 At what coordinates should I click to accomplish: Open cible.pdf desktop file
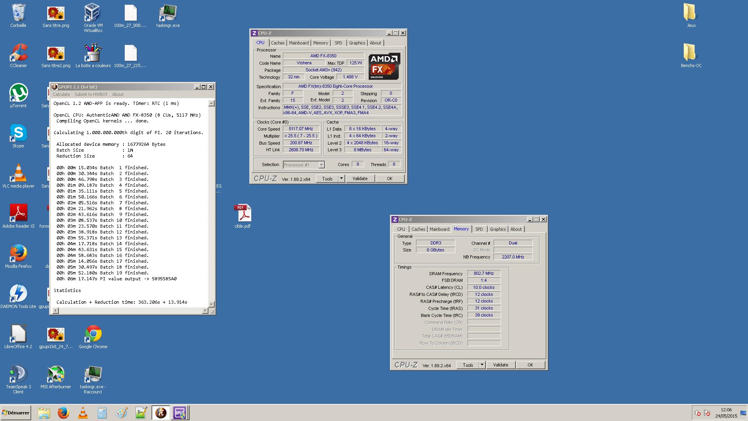[x=243, y=216]
